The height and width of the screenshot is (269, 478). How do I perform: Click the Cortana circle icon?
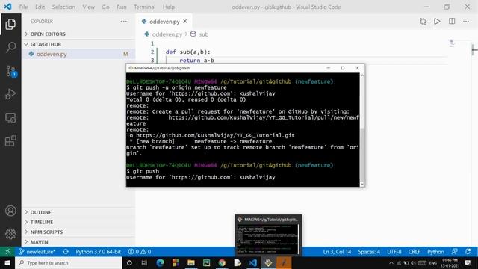click(x=129, y=262)
